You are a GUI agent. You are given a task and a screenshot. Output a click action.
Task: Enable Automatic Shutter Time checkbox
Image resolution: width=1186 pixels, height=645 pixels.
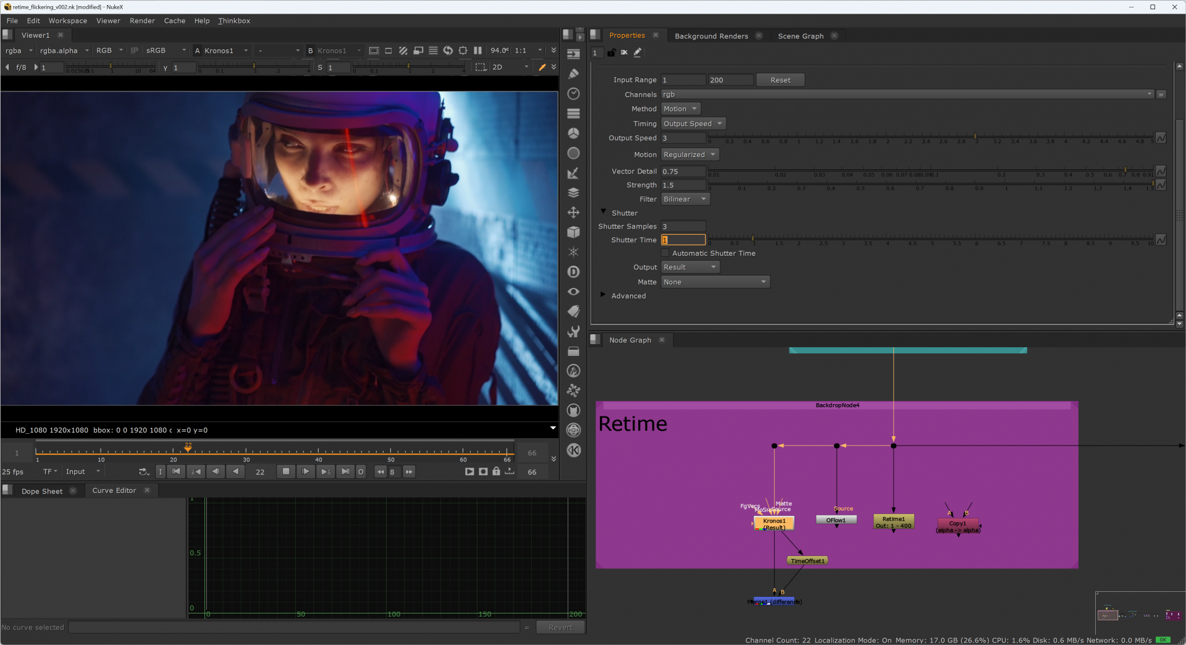pyautogui.click(x=665, y=253)
